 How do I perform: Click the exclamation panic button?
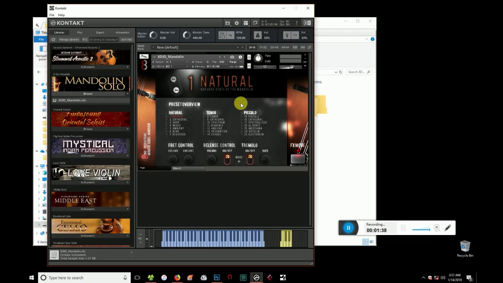(x=297, y=23)
